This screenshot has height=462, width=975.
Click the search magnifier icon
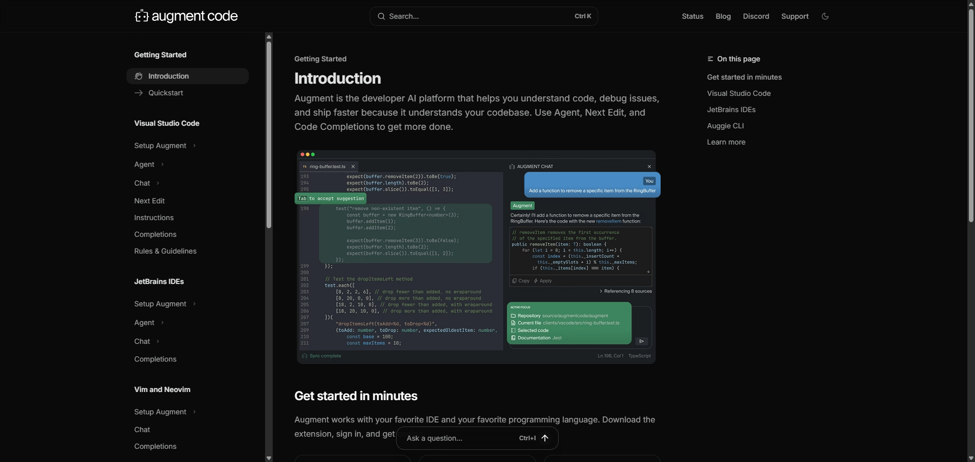click(x=381, y=16)
